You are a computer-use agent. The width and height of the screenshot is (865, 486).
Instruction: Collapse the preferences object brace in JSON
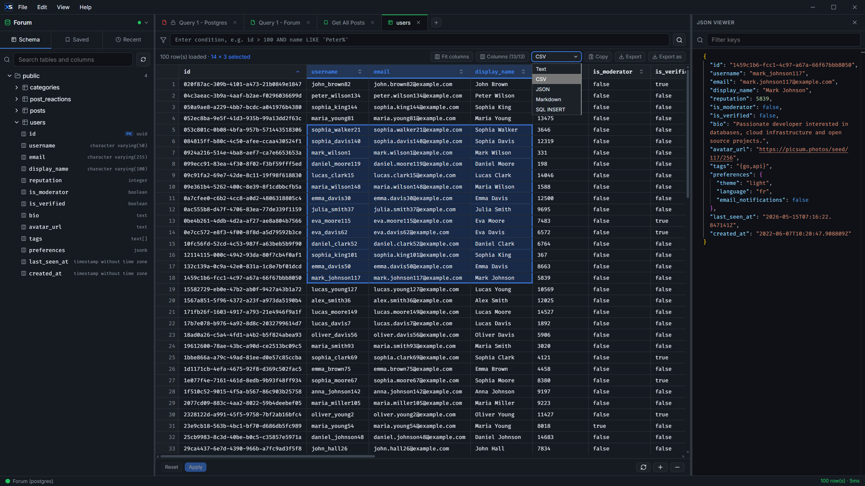pyautogui.click(x=761, y=175)
